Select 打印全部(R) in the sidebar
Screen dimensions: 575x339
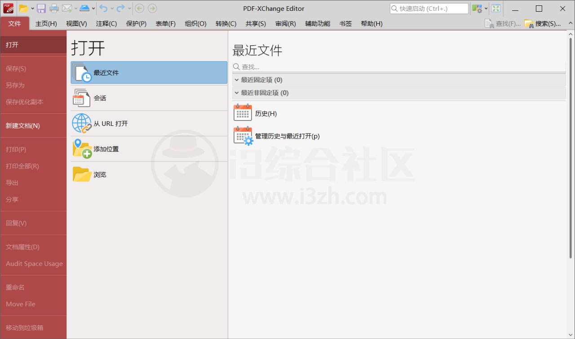tap(33, 166)
